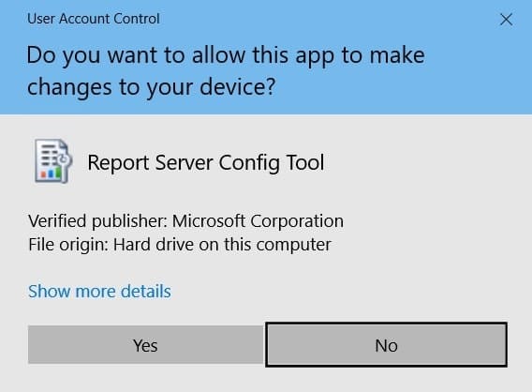Image resolution: width=532 pixels, height=392 pixels.
Task: Click the word "Corporation" in publisher line
Action: pos(297,222)
